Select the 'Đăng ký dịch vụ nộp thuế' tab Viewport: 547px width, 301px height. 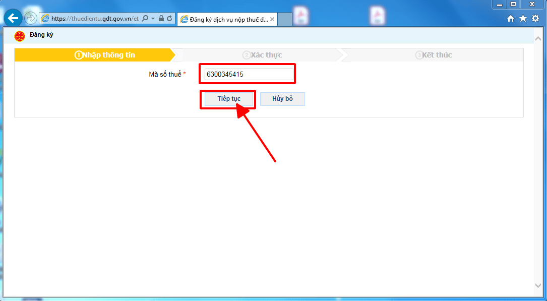pos(224,19)
